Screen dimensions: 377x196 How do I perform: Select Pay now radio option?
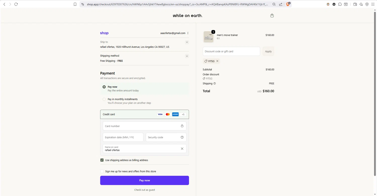tap(104, 87)
